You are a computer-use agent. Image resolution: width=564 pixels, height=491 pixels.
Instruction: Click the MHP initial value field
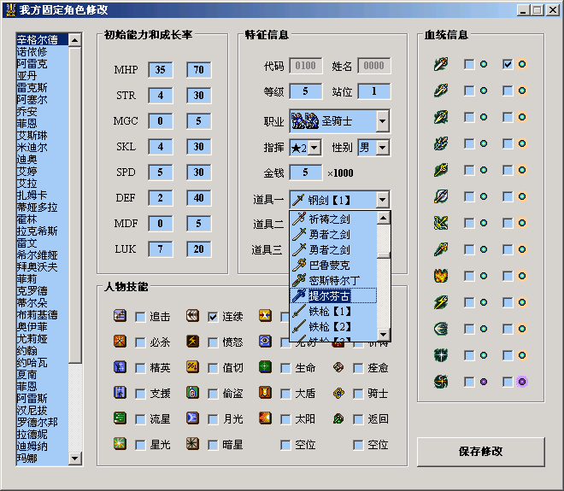click(x=161, y=70)
